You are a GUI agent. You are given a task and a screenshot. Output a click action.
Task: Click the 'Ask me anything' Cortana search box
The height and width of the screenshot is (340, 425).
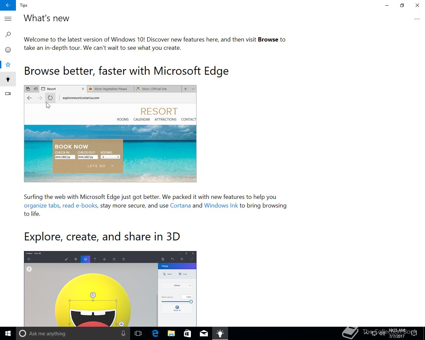pyautogui.click(x=72, y=333)
